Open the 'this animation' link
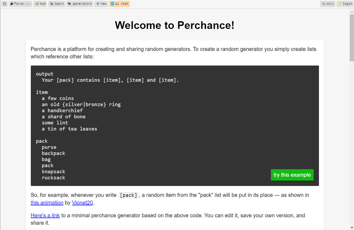Image resolution: width=354 pixels, height=230 pixels. (47, 203)
